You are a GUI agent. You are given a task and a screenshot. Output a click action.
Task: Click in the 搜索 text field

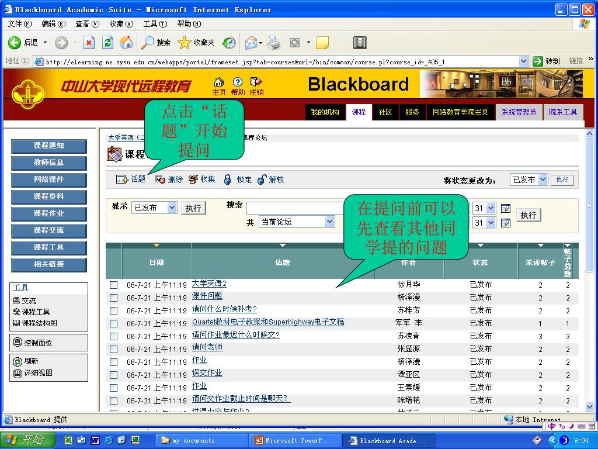tap(296, 208)
